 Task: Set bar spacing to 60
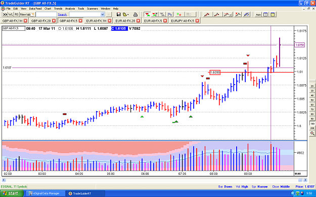(x=312, y=105)
